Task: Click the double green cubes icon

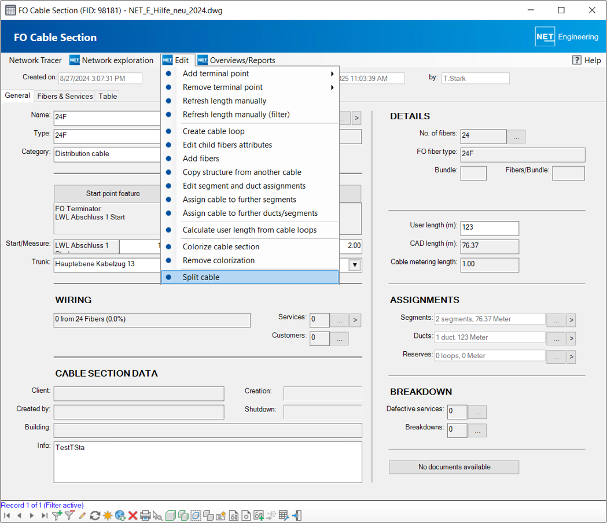Action: click(x=183, y=515)
